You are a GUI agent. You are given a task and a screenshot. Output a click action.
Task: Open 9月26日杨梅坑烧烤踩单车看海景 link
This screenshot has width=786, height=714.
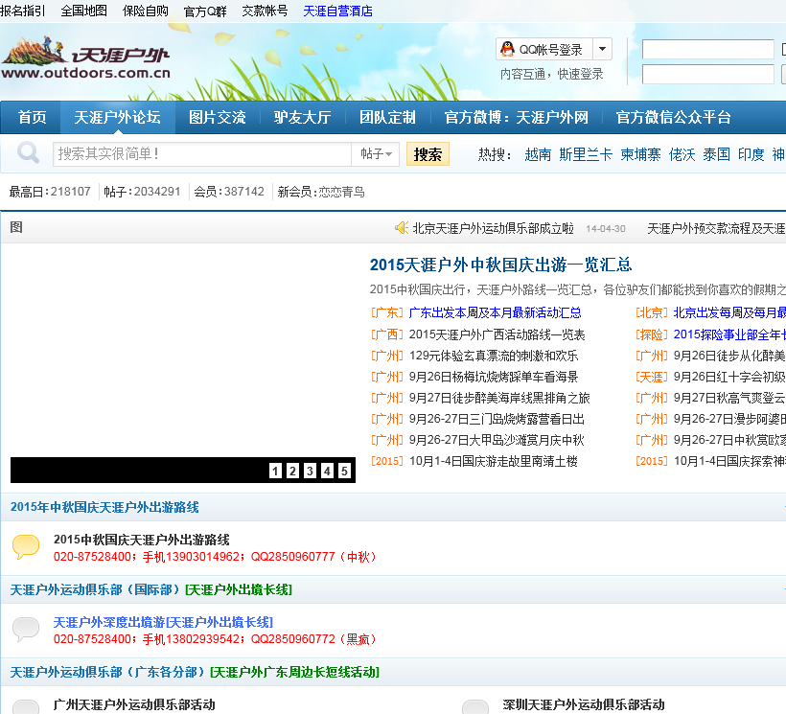coord(494,377)
